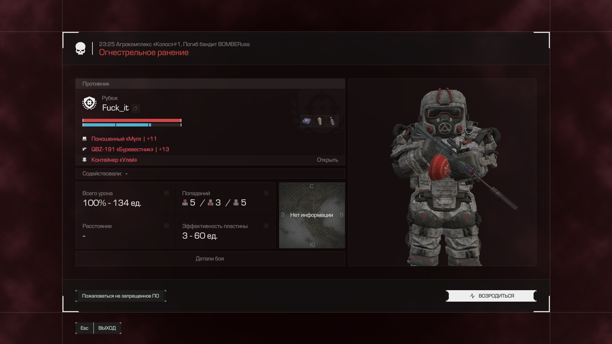This screenshot has height=344, width=612.
Task: Click the Огнестрельное ранение death cause text
Action: coord(144,53)
